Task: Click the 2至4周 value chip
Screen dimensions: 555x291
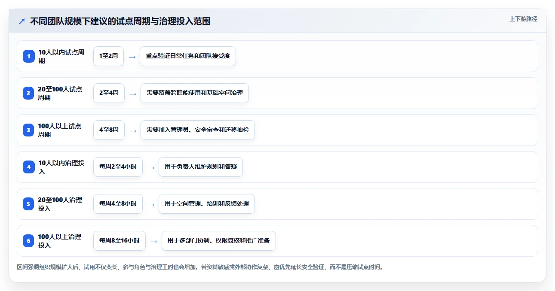Action: (109, 93)
